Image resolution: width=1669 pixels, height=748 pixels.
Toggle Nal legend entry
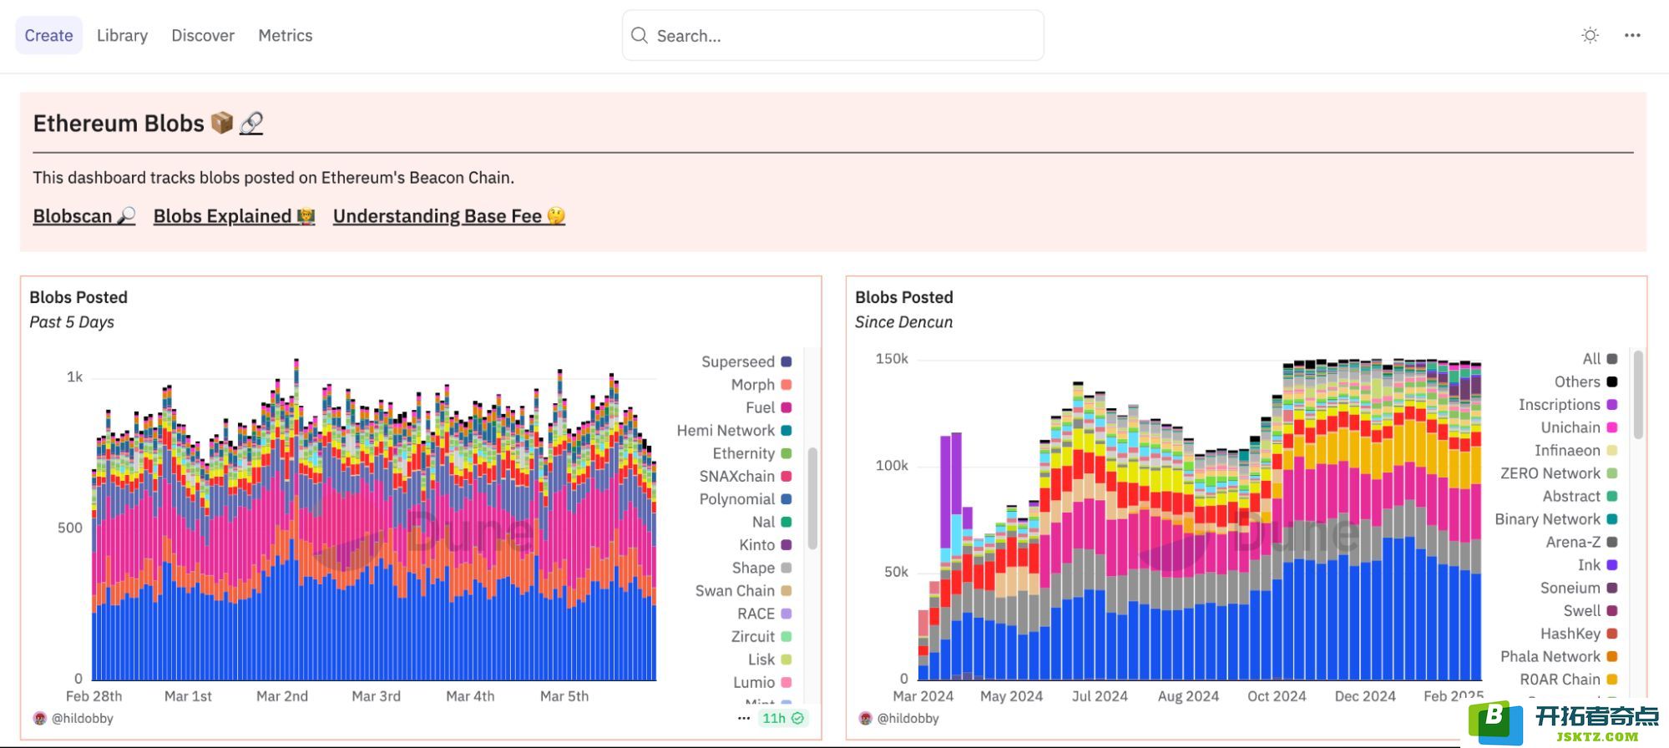tap(771, 522)
